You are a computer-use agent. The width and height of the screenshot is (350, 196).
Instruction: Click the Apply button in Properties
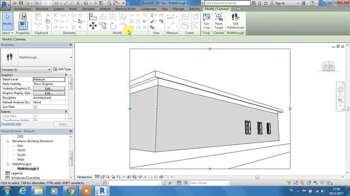(x=63, y=124)
